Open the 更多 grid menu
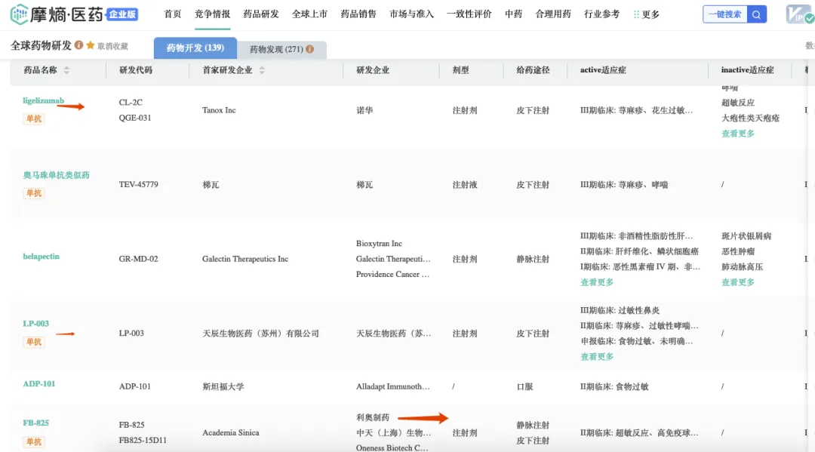The width and height of the screenshot is (815, 452). pos(646,14)
